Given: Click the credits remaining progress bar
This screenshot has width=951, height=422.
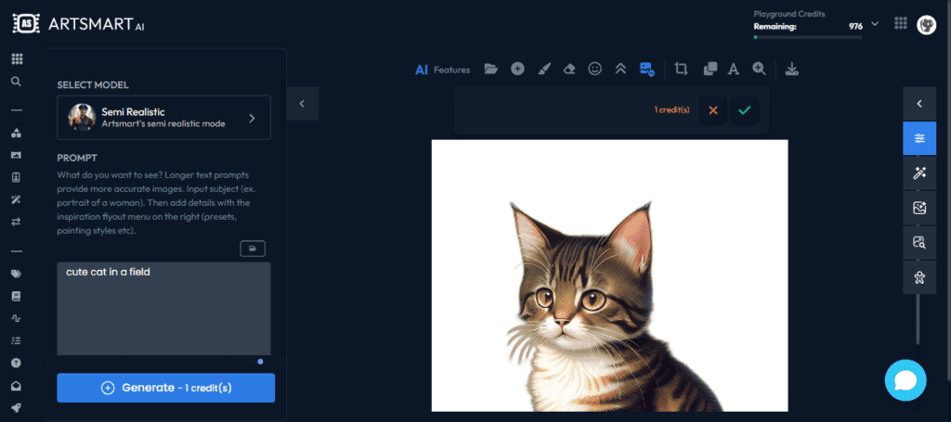Looking at the screenshot, I should click(808, 37).
